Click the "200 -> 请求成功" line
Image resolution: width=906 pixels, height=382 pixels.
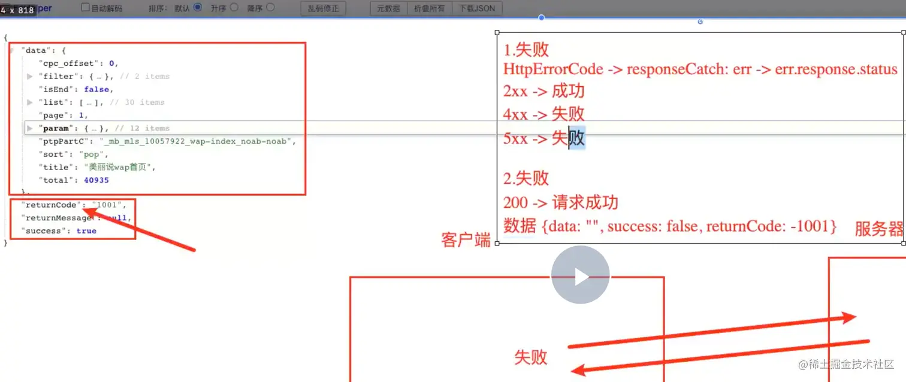(x=561, y=202)
